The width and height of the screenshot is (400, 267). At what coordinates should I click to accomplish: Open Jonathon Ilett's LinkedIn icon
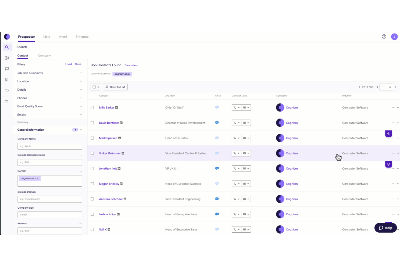pyautogui.click(x=119, y=169)
